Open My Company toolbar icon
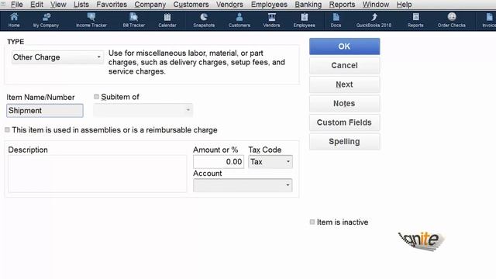496x279 pixels. coord(46,20)
